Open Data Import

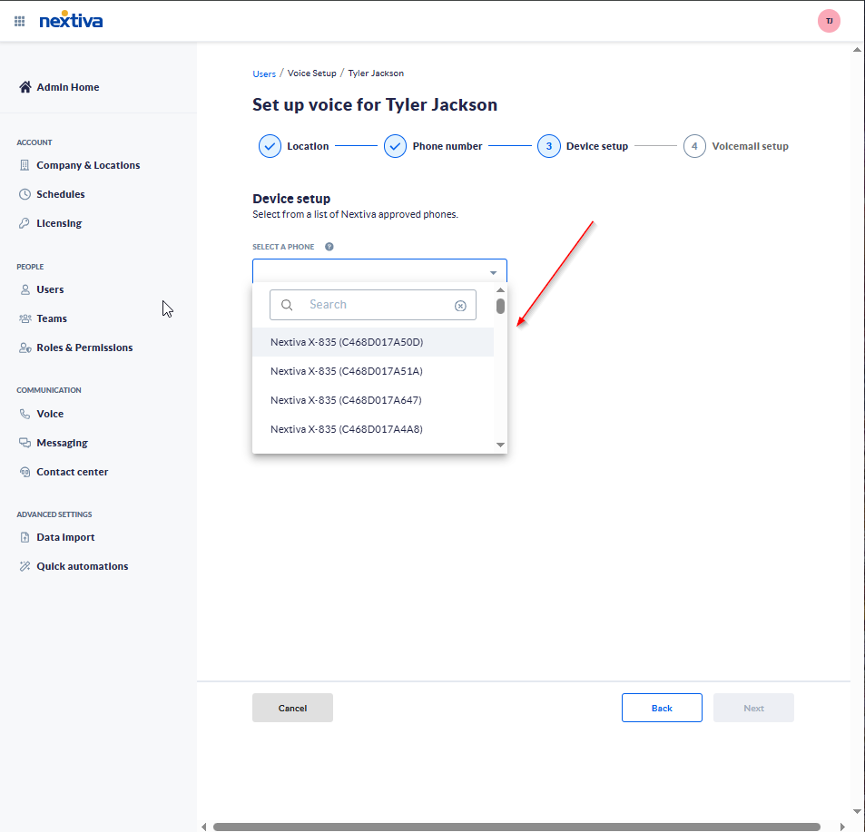(65, 537)
